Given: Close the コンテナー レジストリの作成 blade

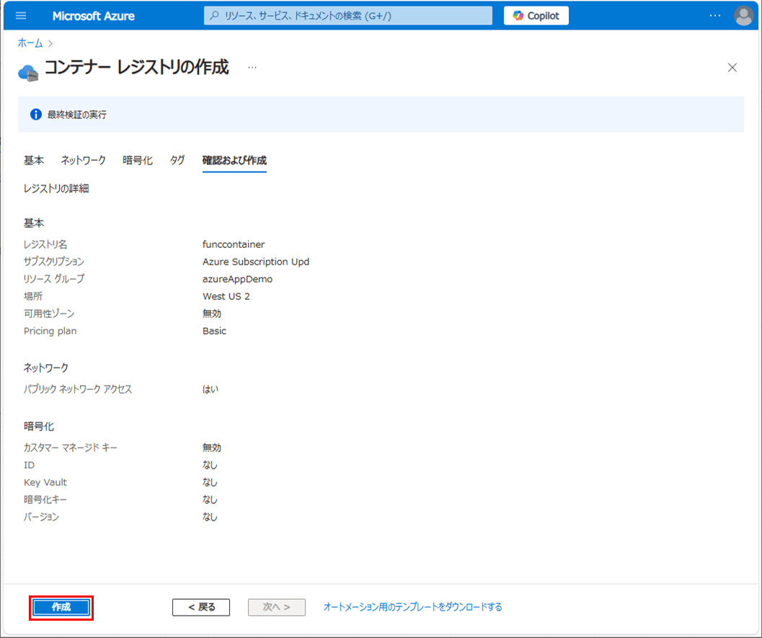Looking at the screenshot, I should tap(732, 68).
